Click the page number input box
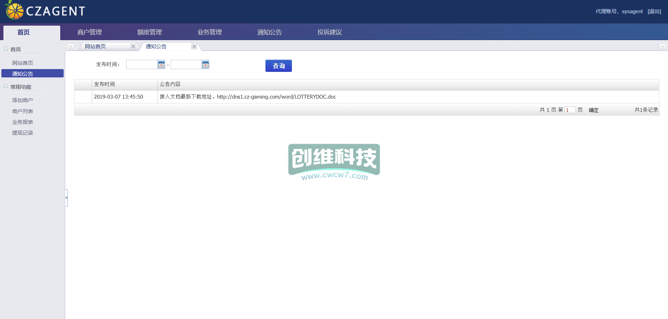668x319 pixels. coord(570,110)
